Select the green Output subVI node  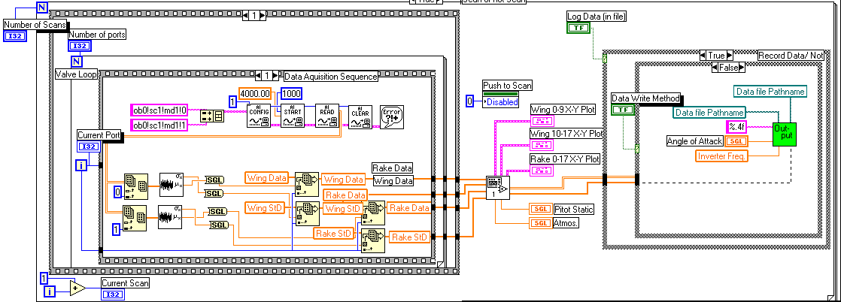[x=785, y=134]
